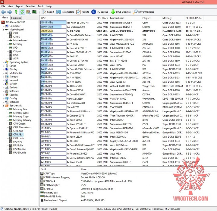The height and width of the screenshot is (211, 217).
Task: Check for BIOS Updates
Action: 121,12
